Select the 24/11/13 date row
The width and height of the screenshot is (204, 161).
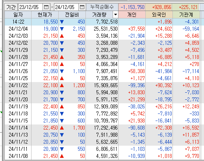coord(18,135)
